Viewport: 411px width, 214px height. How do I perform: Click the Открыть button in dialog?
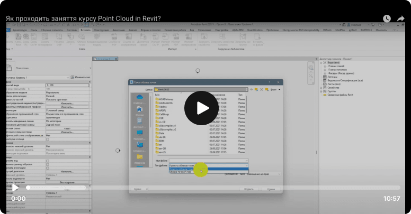(248, 189)
